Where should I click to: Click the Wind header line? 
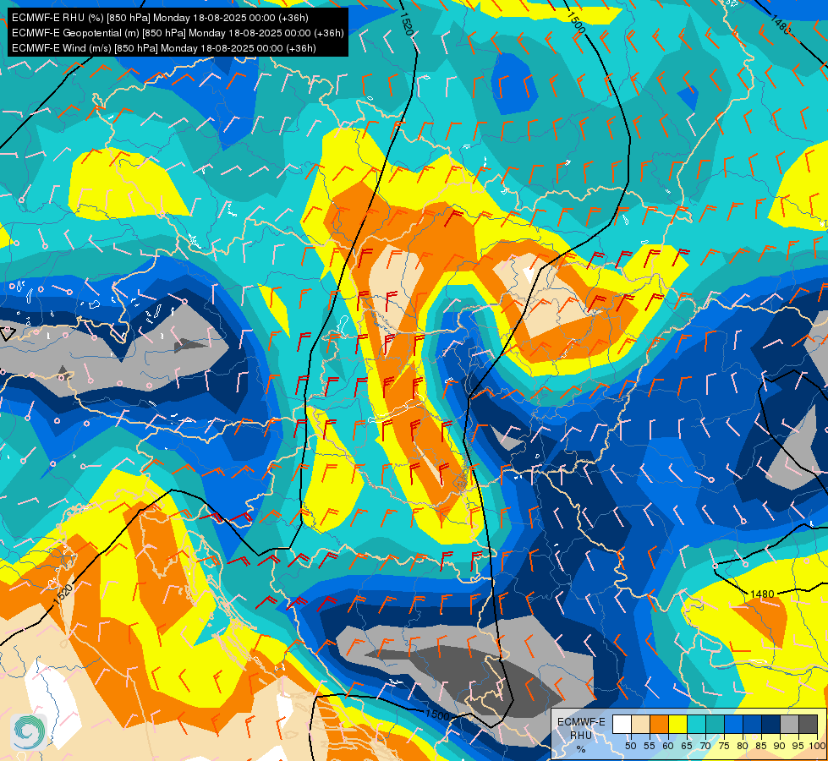click(164, 48)
